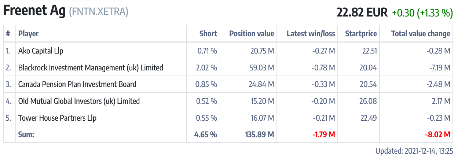Sort by Position value column header
The width and height of the screenshot is (458, 157).
tap(252, 34)
